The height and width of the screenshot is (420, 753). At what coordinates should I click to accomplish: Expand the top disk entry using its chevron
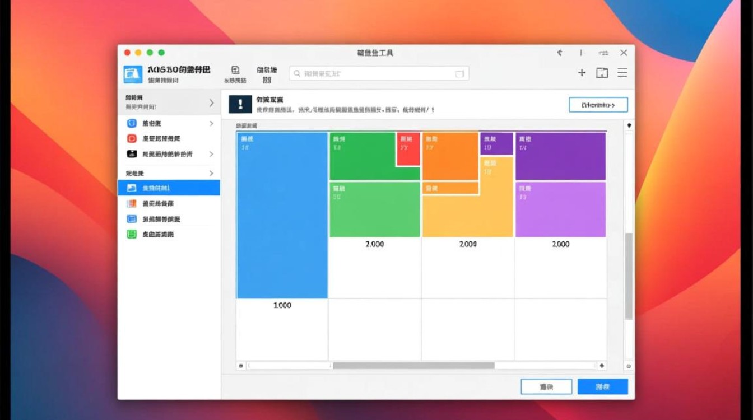212,103
